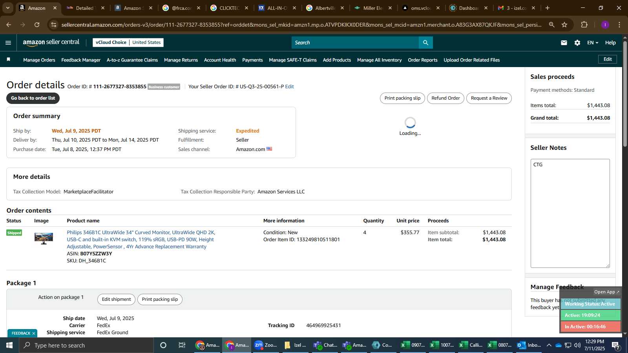Open Order Reports

coord(423,60)
